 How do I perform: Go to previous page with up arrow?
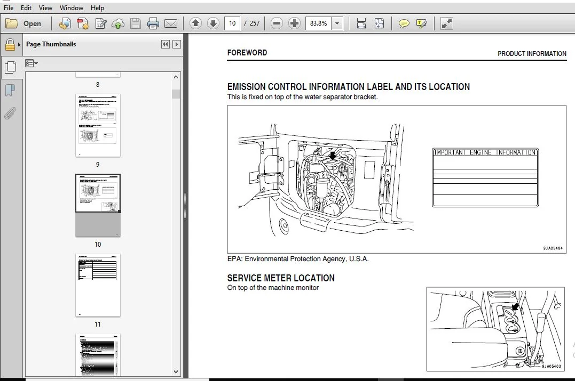point(195,23)
